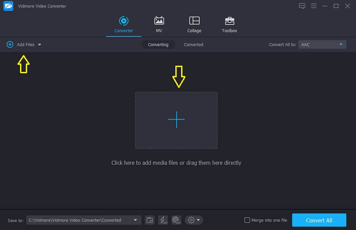The image size is (356, 230).
Task: Expand the Add Files dropdown arrow
Action: pos(40,45)
